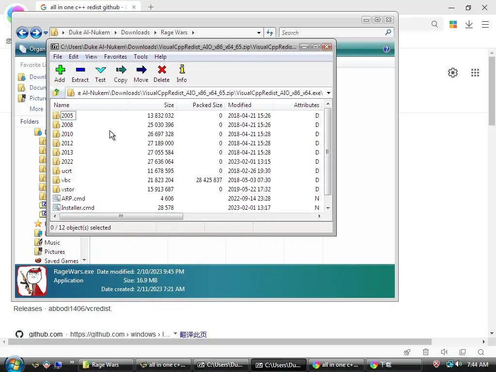Expand breadcrumb arrow after Downloads
Image resolution: width=496 pixels, height=372 pixels.
155,32
